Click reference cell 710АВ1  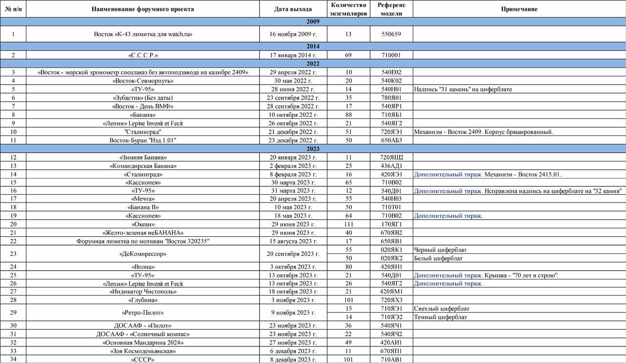point(391,360)
